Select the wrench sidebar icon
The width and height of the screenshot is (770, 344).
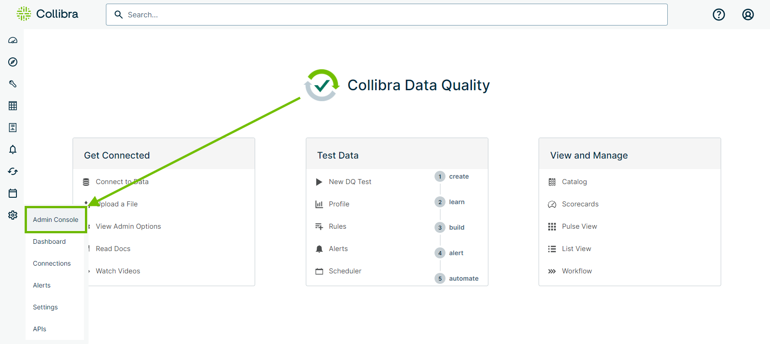[13, 84]
